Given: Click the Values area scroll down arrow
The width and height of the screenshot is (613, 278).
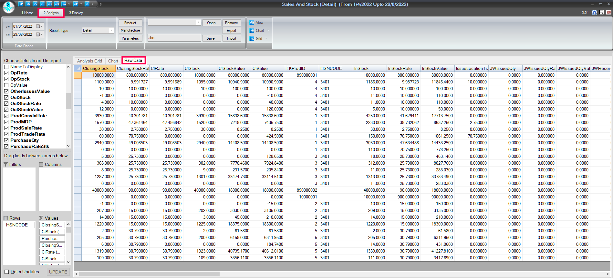Looking at the screenshot, I should pyautogui.click(x=68, y=262).
